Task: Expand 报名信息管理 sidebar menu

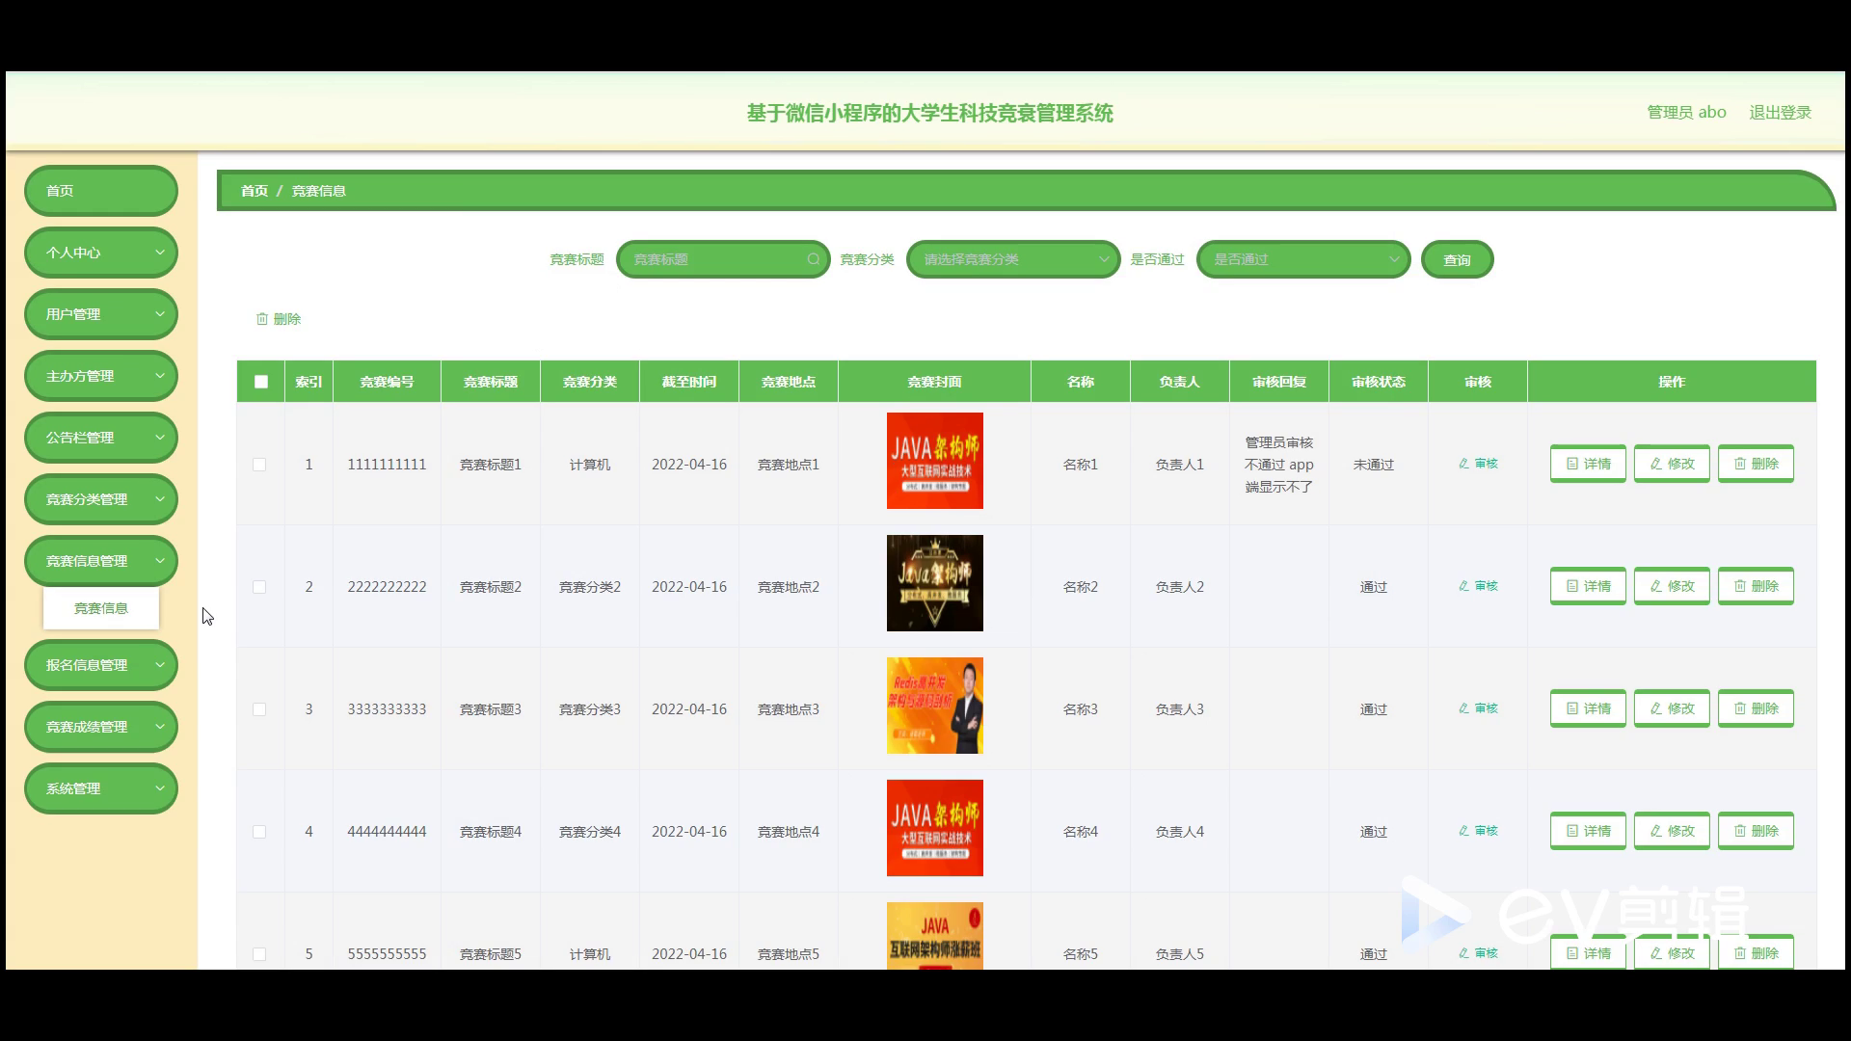Action: [x=101, y=665]
